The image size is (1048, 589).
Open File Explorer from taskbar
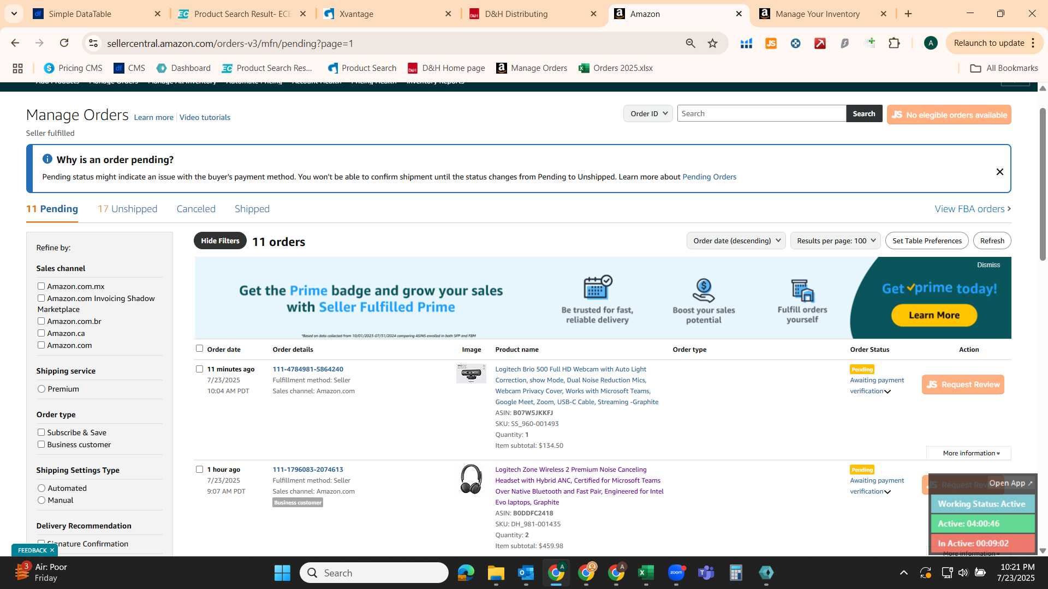(x=496, y=573)
